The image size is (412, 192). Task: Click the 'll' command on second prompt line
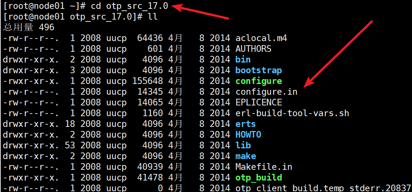click(153, 17)
